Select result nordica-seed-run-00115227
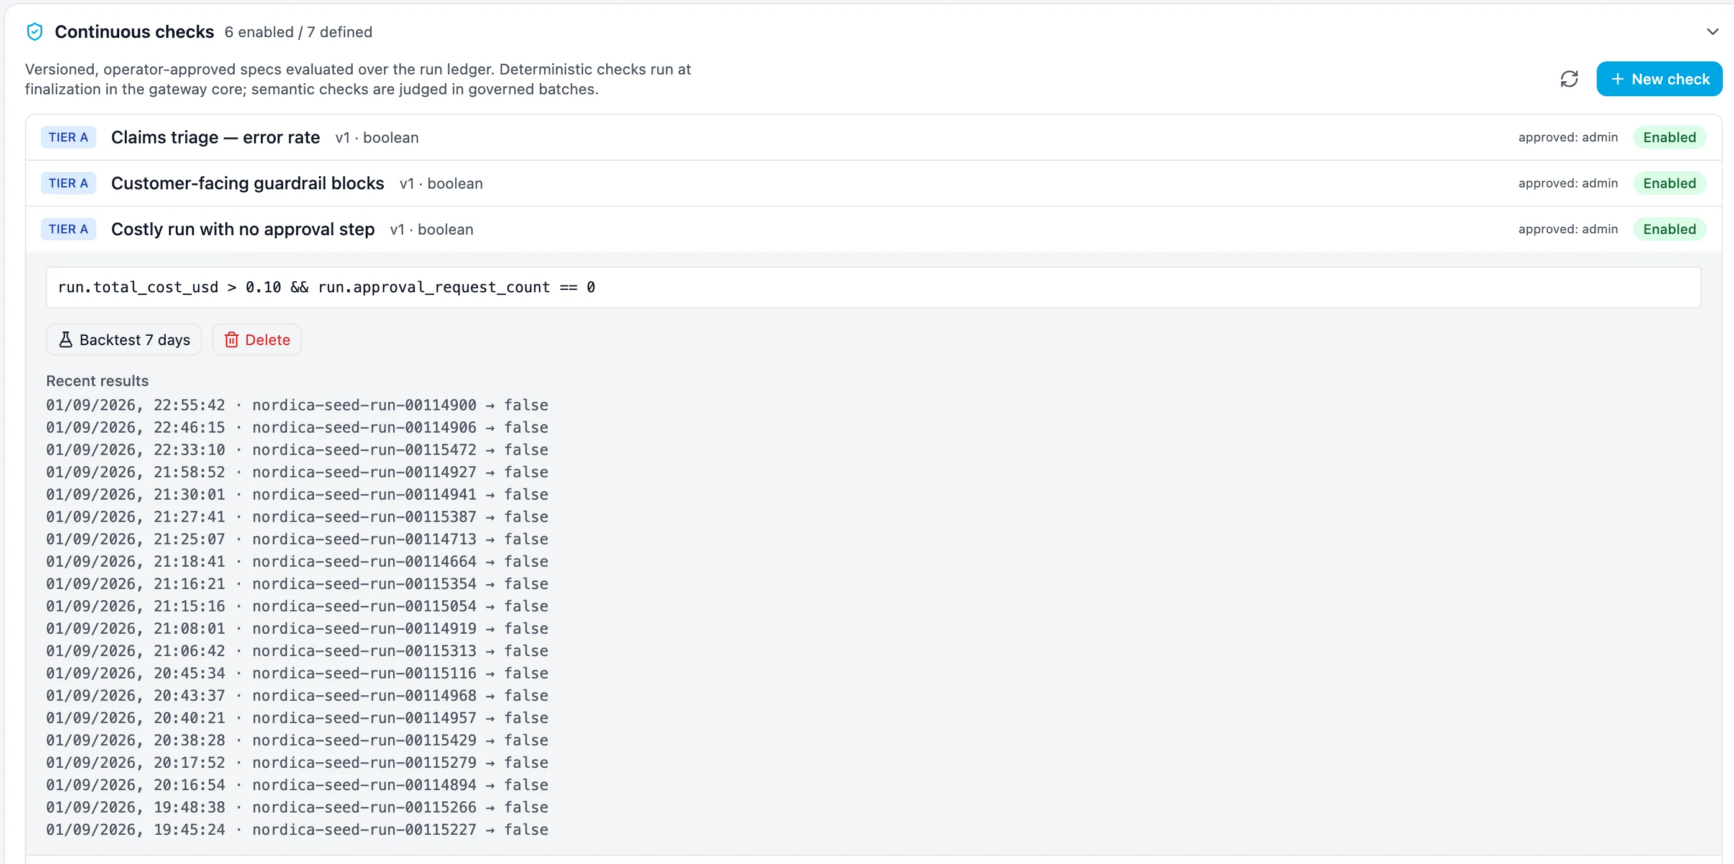 pos(297,830)
